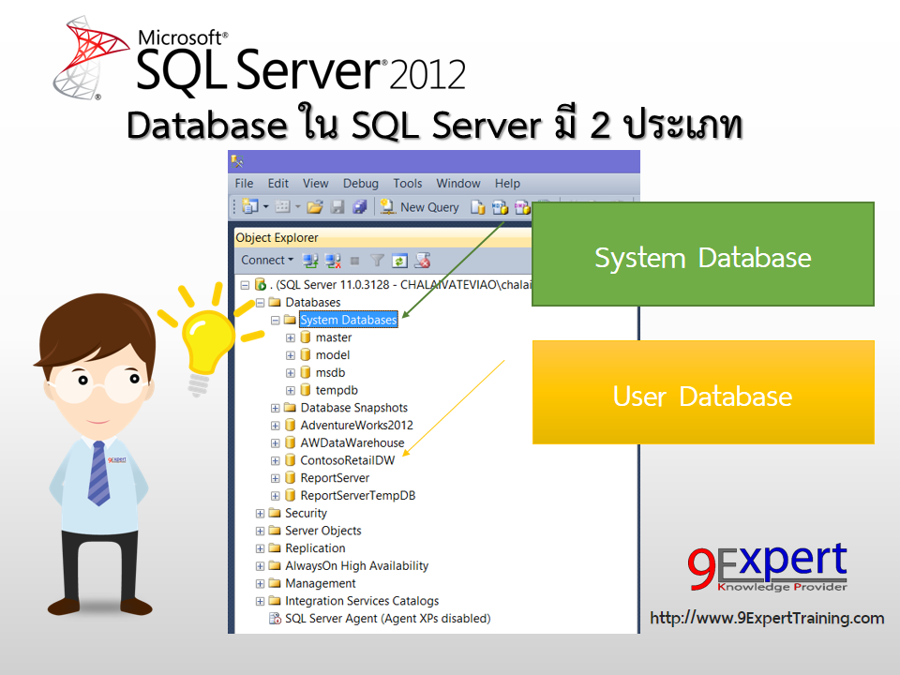The height and width of the screenshot is (675, 900).
Task: Refresh the Object Explorer tree
Action: pos(398,261)
